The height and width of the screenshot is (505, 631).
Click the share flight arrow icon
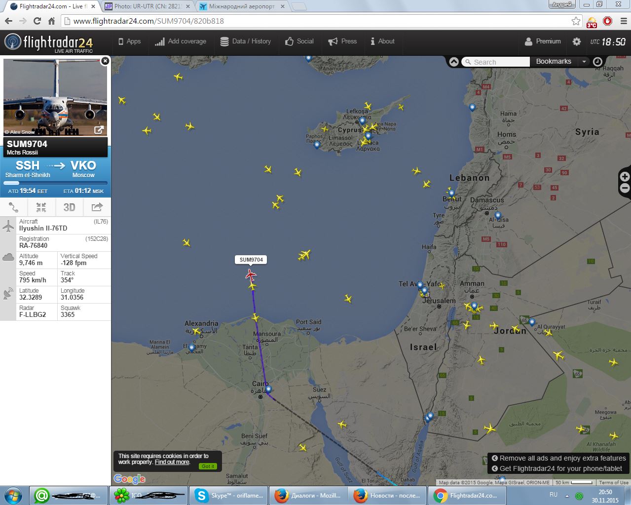pyautogui.click(x=97, y=207)
